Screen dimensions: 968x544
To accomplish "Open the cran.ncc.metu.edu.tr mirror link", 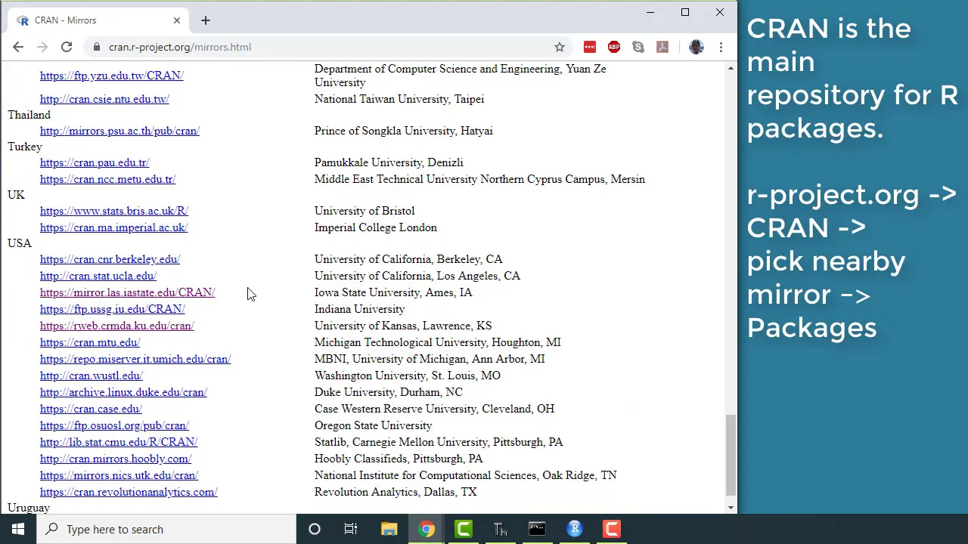I will click(107, 179).
